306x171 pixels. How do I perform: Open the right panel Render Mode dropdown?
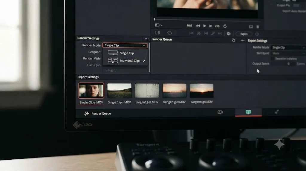[x=288, y=48]
